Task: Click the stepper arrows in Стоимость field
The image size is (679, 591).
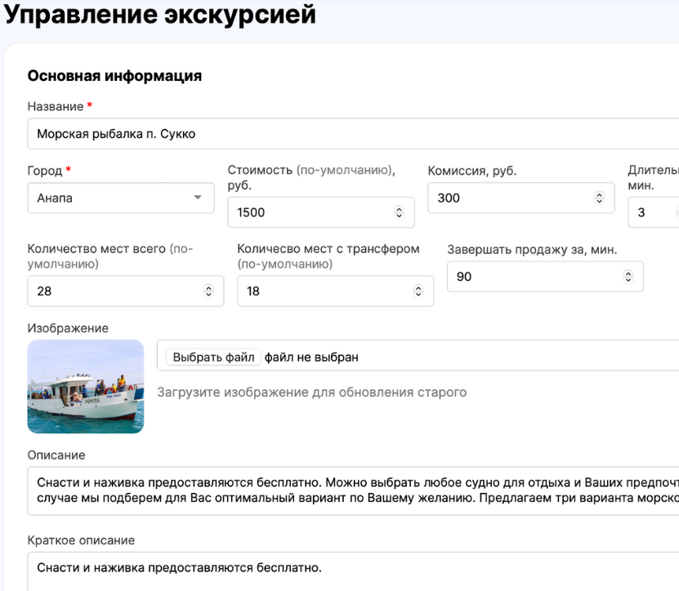Action: point(399,212)
